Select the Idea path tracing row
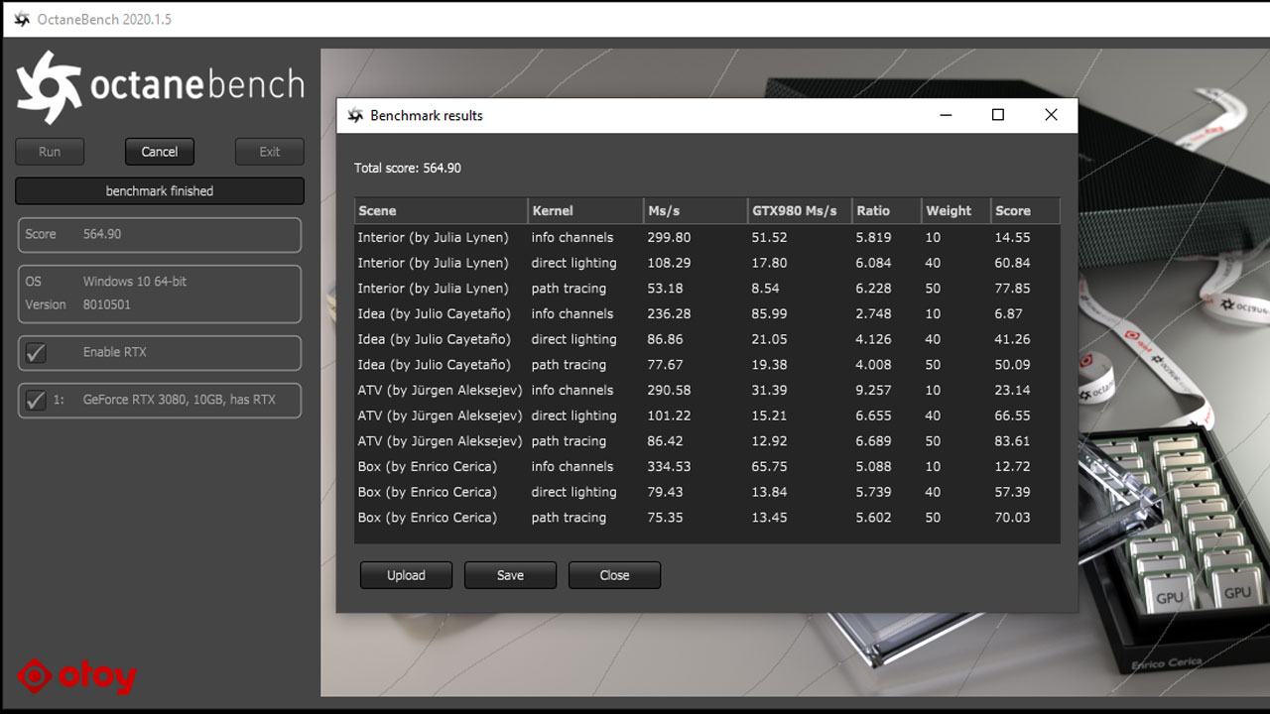 pyautogui.click(x=707, y=365)
